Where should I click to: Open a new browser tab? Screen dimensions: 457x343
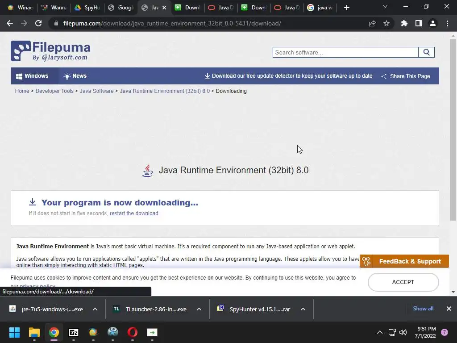[346, 8]
